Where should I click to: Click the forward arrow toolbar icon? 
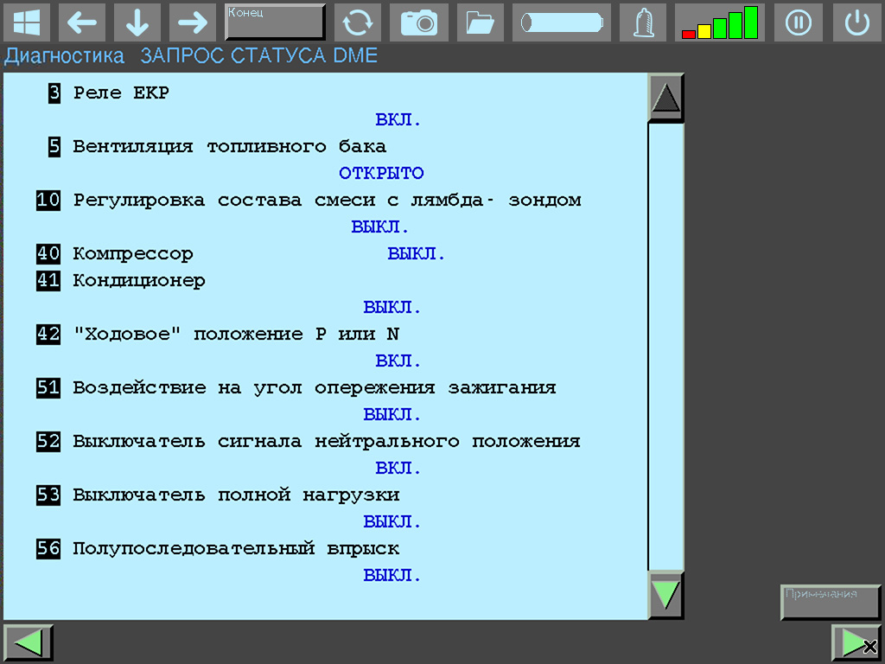tap(192, 22)
